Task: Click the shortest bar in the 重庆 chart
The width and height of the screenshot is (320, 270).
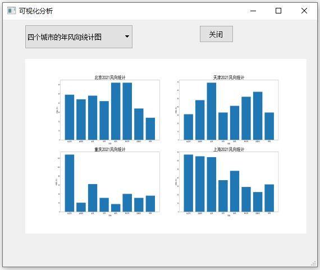Action: [116, 208]
